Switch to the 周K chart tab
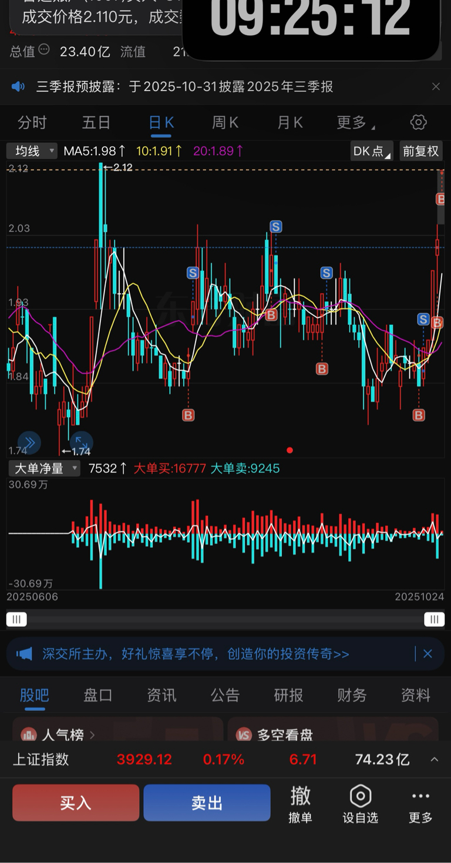Screen dimensions: 451x863 pyautogui.click(x=225, y=122)
